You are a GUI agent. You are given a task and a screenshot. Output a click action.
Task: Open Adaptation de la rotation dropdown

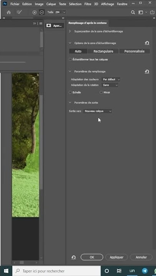110,85
